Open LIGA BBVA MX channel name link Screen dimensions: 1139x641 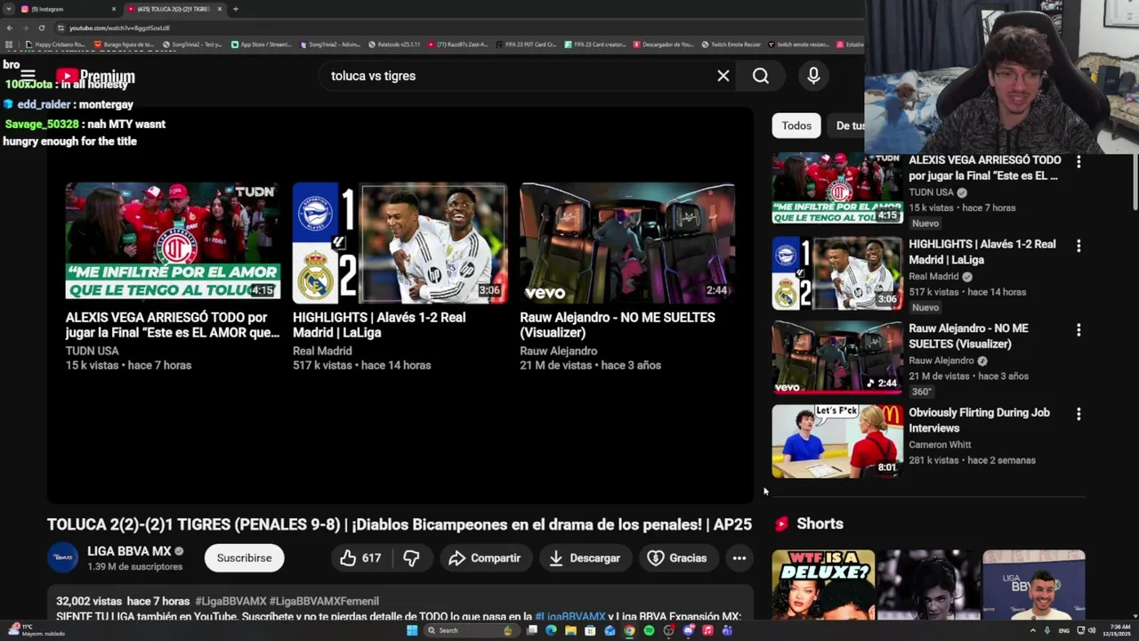tap(129, 551)
